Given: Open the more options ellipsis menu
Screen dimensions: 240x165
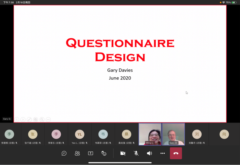Looking at the screenshot, I should [x=162, y=153].
